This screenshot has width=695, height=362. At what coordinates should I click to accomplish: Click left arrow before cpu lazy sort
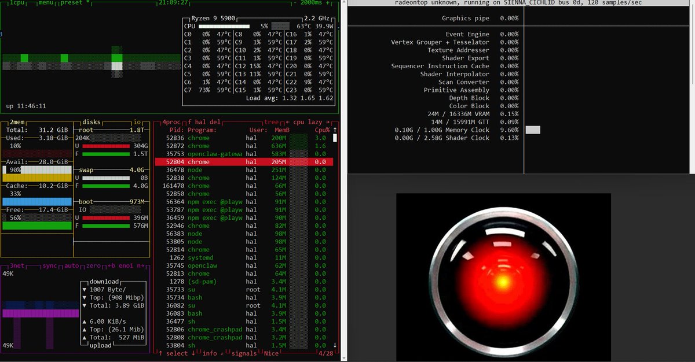(x=287, y=122)
